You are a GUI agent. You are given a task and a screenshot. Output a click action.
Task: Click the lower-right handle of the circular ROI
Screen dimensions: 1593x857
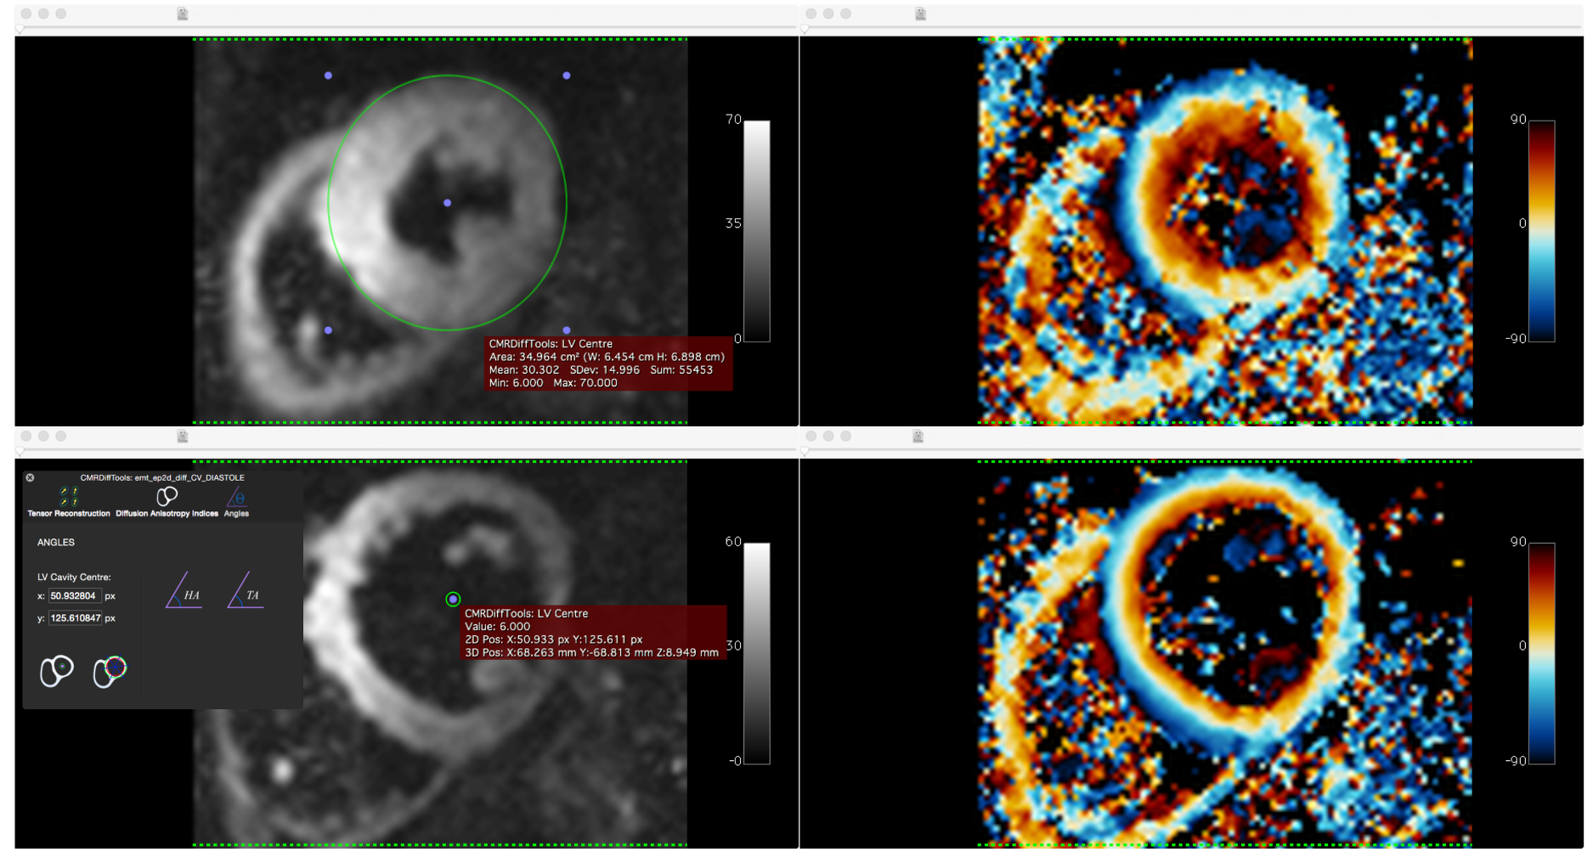tap(567, 330)
